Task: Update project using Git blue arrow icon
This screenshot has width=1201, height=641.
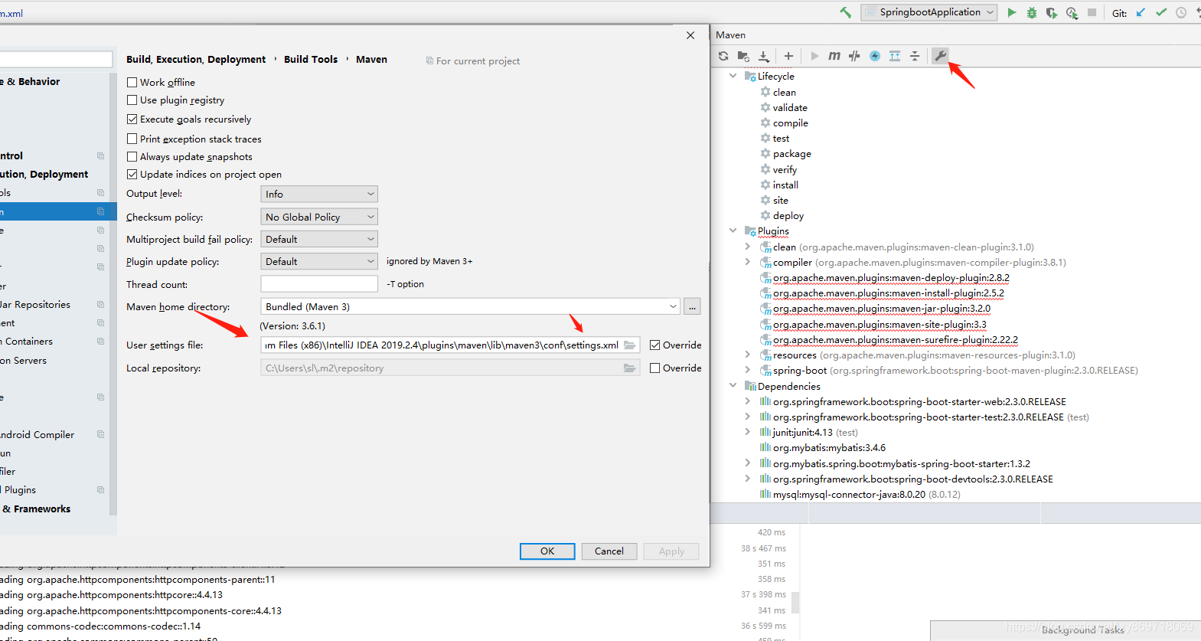Action: pyautogui.click(x=1141, y=12)
